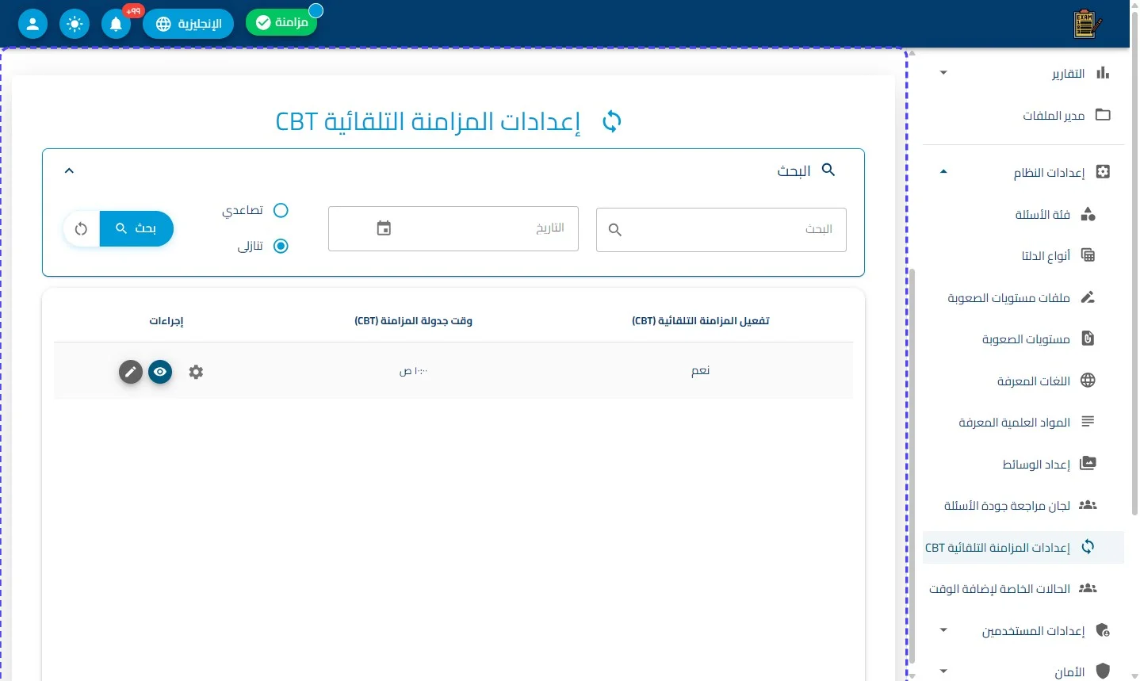Click the مستويات الصعوبة clip file icon

(1088, 339)
